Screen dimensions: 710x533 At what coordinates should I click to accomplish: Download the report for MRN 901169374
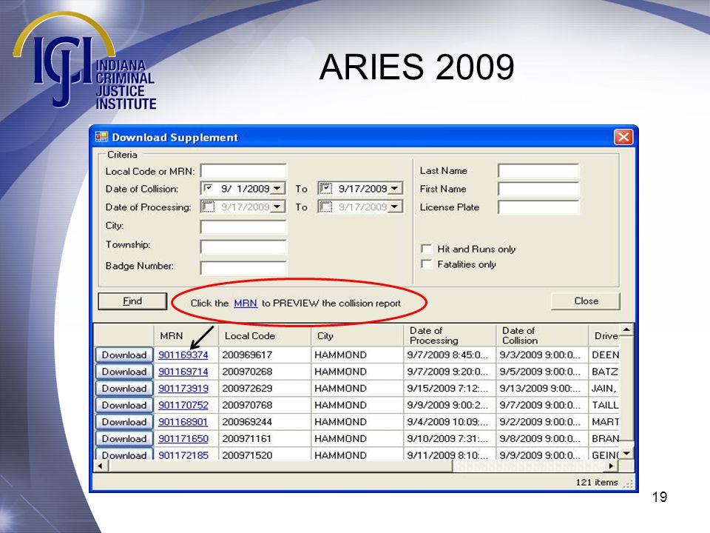point(124,355)
